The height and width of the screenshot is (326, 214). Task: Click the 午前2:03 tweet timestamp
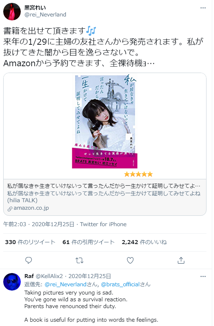pos(15,224)
